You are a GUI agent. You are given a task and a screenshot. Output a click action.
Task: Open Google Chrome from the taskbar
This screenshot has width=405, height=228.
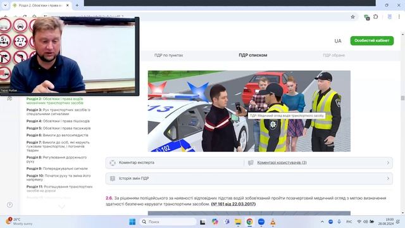[x=249, y=222]
